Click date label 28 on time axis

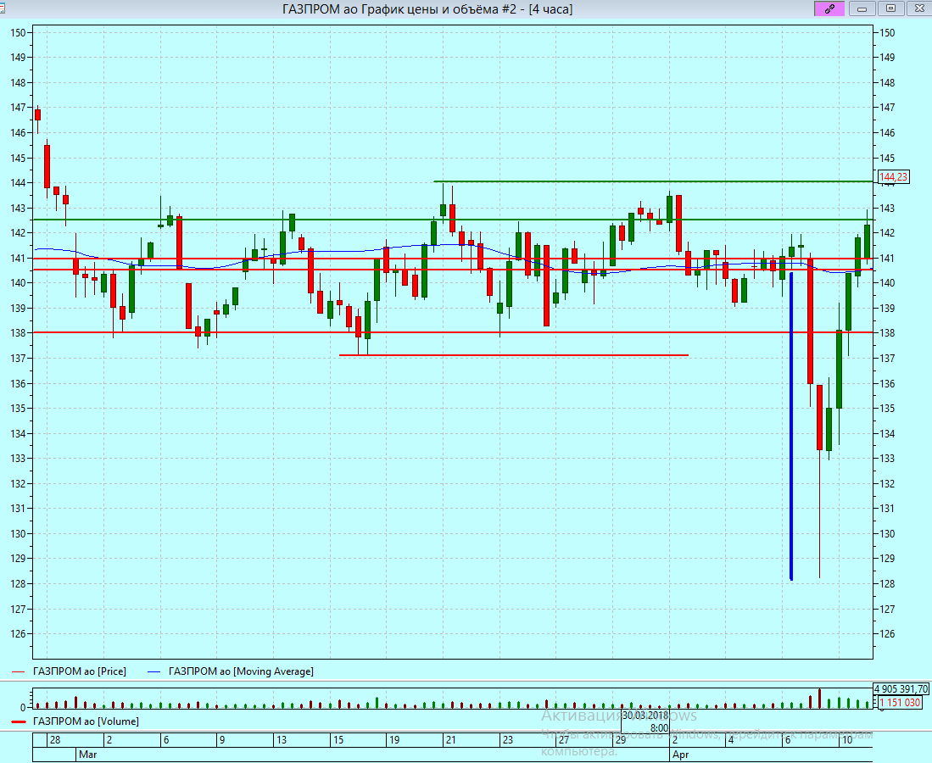[x=55, y=740]
